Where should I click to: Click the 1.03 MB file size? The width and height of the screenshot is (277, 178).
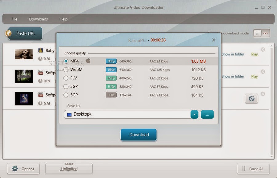coord(199,61)
